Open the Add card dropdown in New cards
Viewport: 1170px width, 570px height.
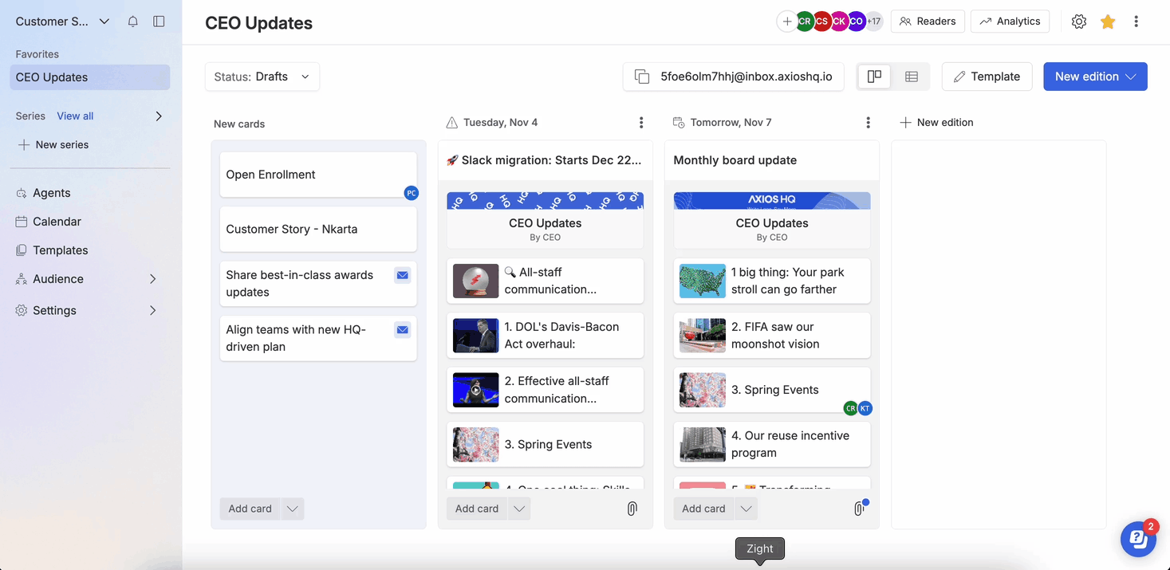pos(293,509)
